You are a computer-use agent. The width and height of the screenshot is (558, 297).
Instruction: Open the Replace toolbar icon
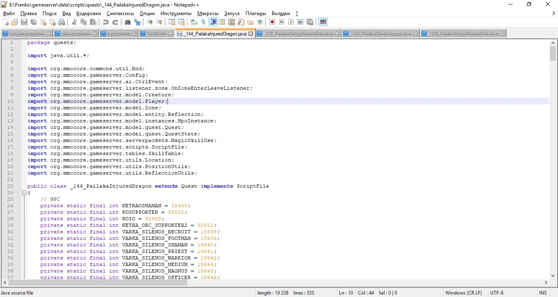point(137,22)
